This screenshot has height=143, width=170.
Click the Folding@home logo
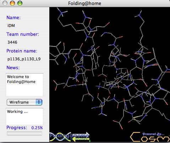tap(70, 137)
